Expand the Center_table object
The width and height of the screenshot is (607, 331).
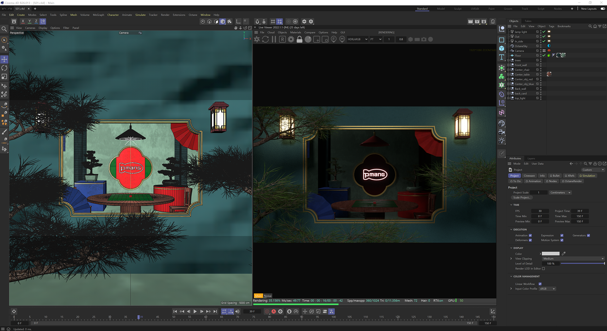(508, 75)
